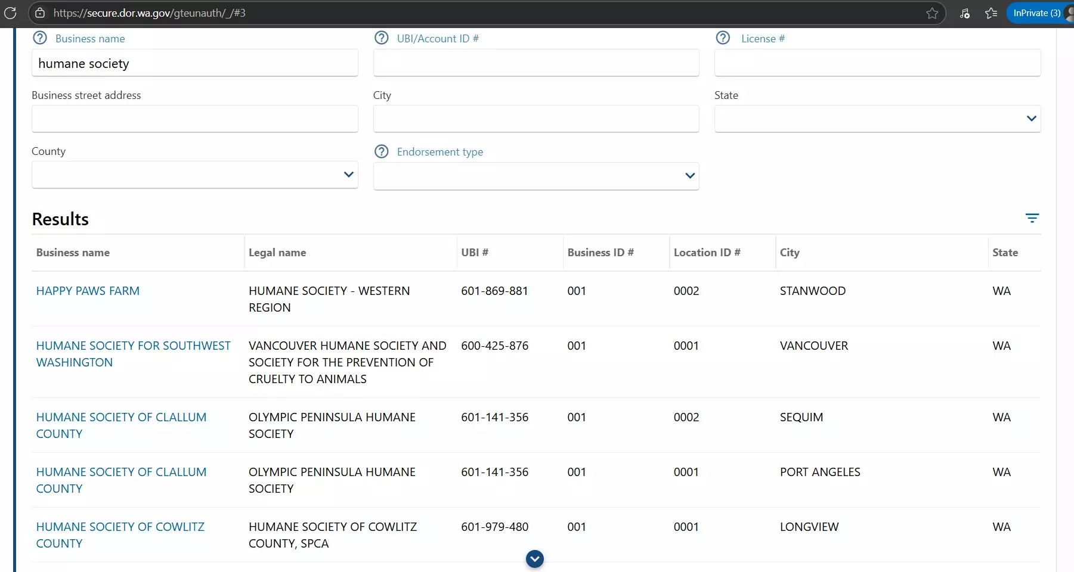Open help for Business name field
Screen dimensions: 1074x572
[40, 38]
